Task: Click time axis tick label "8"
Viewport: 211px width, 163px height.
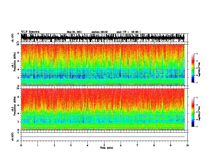Action: 154,145
